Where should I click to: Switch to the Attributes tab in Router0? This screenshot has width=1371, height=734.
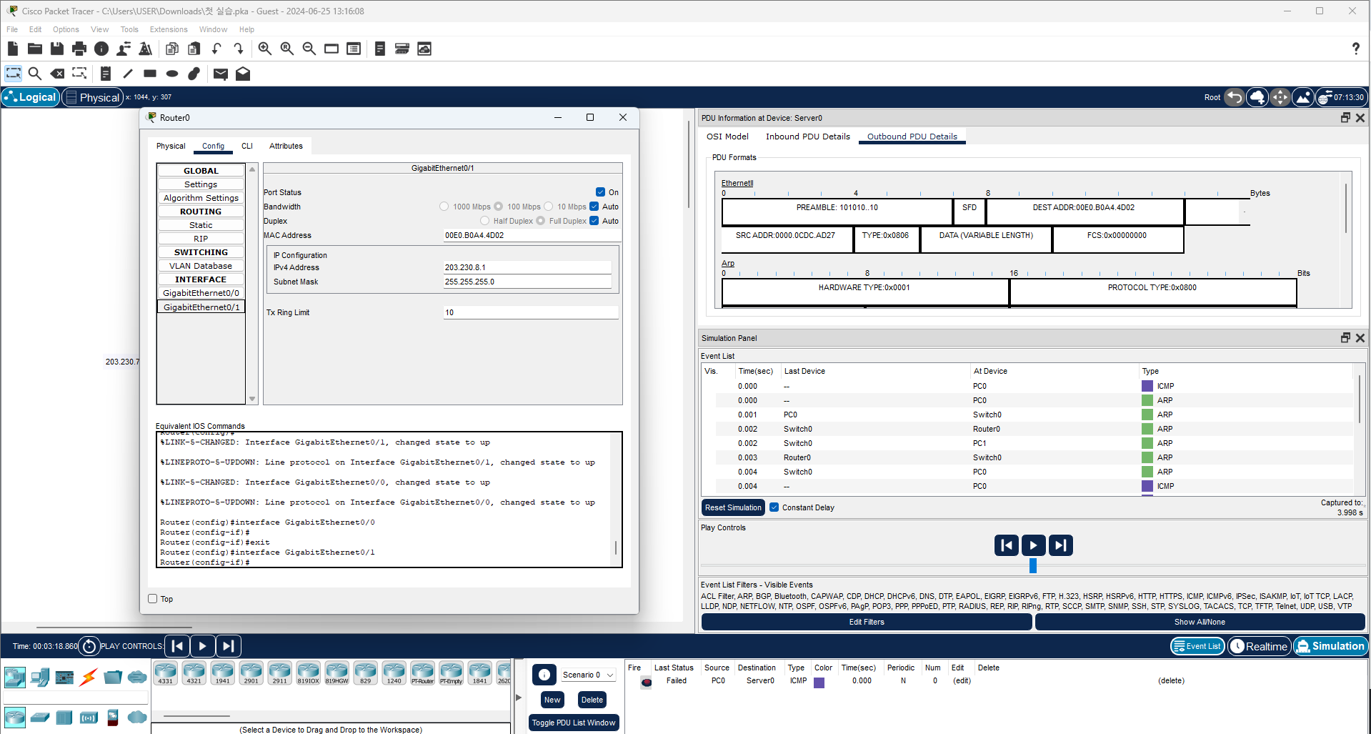286,146
